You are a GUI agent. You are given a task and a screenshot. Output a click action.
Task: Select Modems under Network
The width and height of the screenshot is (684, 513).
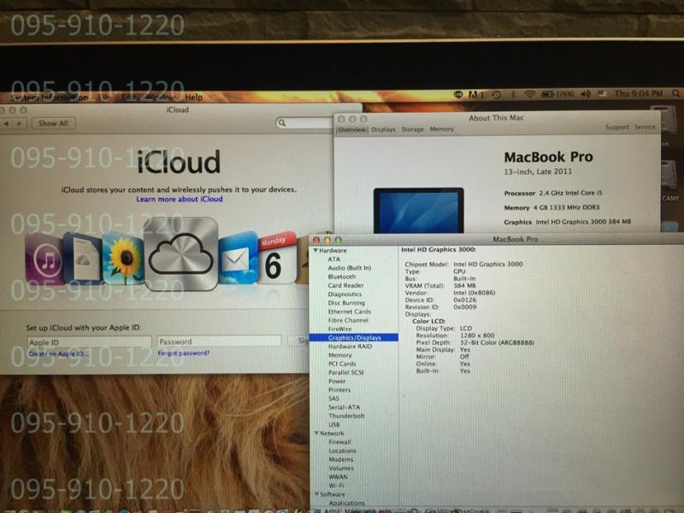(x=341, y=459)
